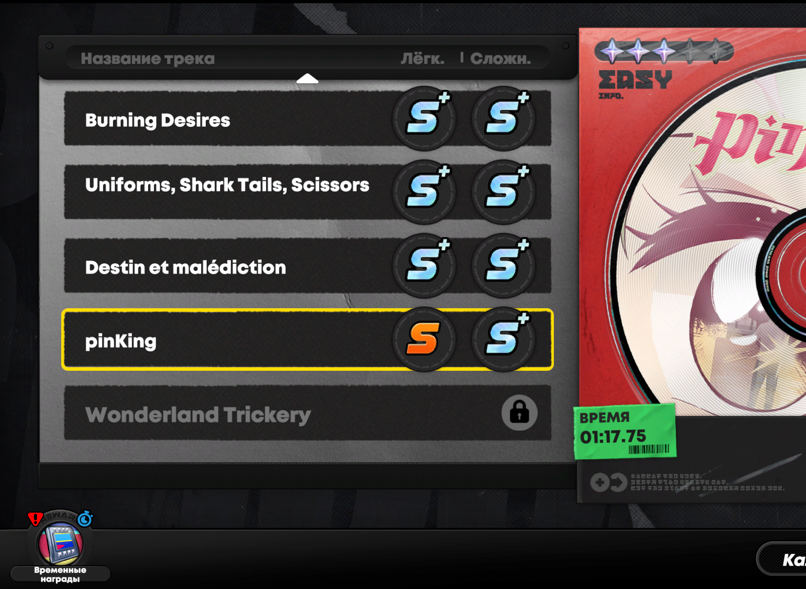
Task: Click Burning Desires hard S+ rank badge
Action: point(503,118)
